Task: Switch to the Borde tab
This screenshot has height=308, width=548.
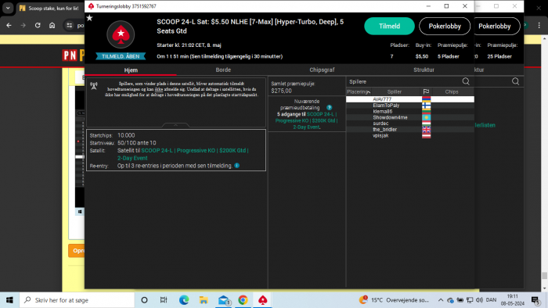Action: click(x=223, y=70)
